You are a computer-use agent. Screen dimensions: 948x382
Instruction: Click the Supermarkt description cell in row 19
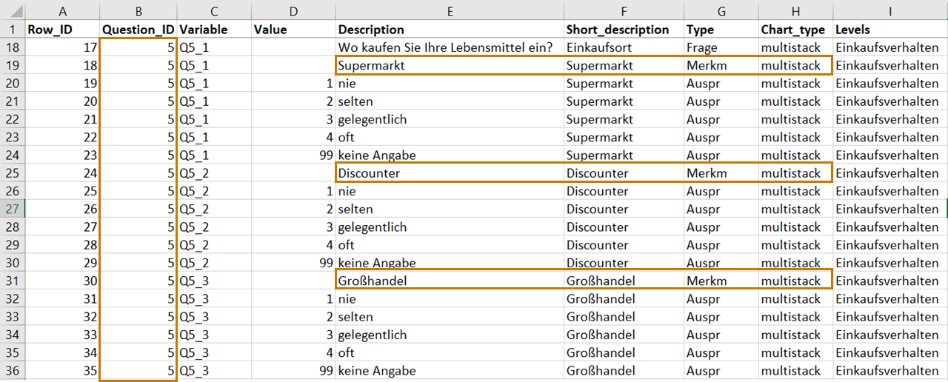450,65
